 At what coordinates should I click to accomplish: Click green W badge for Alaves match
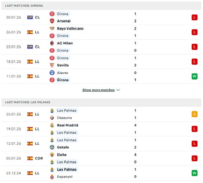pyautogui.click(x=195, y=76)
